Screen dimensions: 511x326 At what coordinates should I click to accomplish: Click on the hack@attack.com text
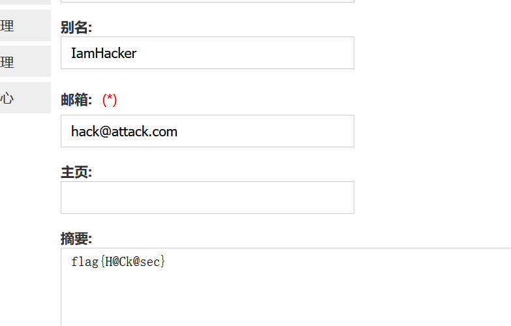click(124, 132)
